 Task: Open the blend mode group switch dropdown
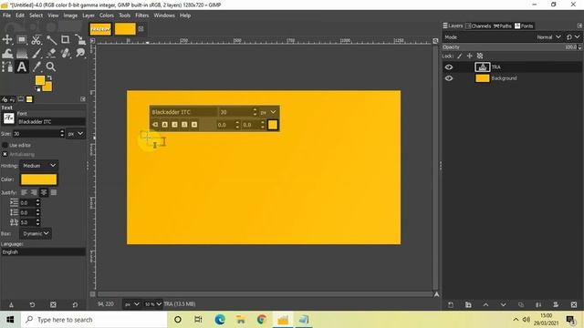[x=573, y=37]
